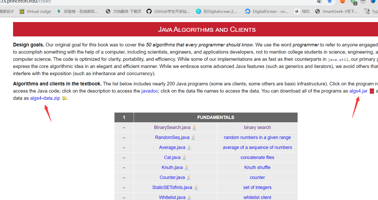Screen dimensions: 378x200
Task: Click the speech bubble icon after algs4-data.zip
Action: tap(64, 98)
